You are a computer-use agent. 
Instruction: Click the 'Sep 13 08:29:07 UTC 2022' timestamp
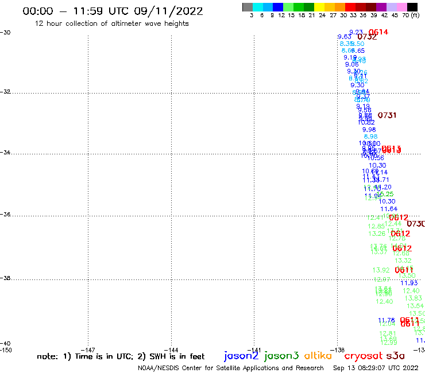click(x=376, y=368)
